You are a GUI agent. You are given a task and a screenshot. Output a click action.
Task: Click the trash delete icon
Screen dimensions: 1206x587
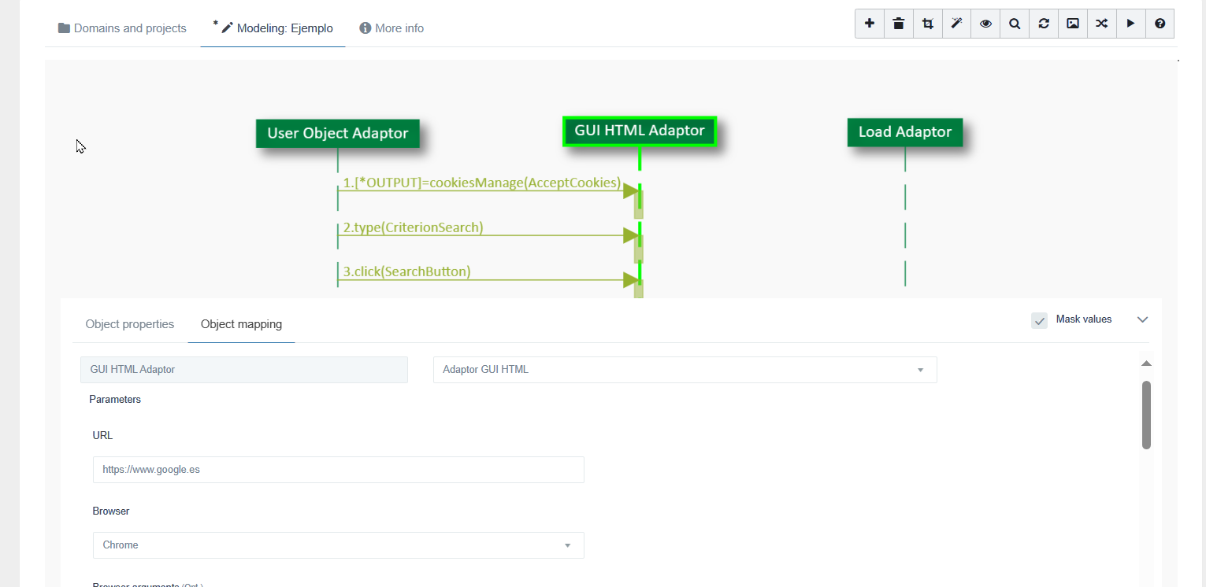click(899, 24)
